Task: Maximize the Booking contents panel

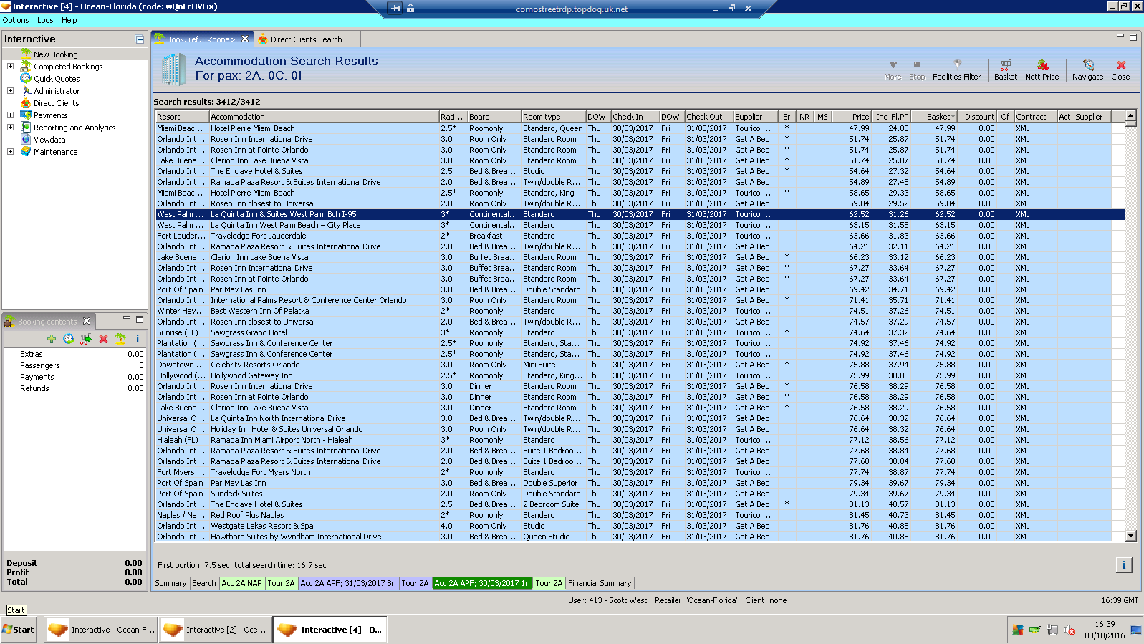Action: (140, 319)
